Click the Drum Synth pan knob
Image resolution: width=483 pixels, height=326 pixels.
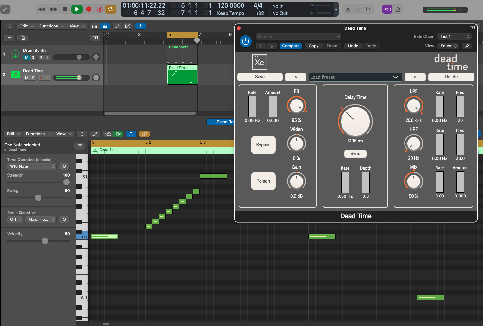coord(96,57)
